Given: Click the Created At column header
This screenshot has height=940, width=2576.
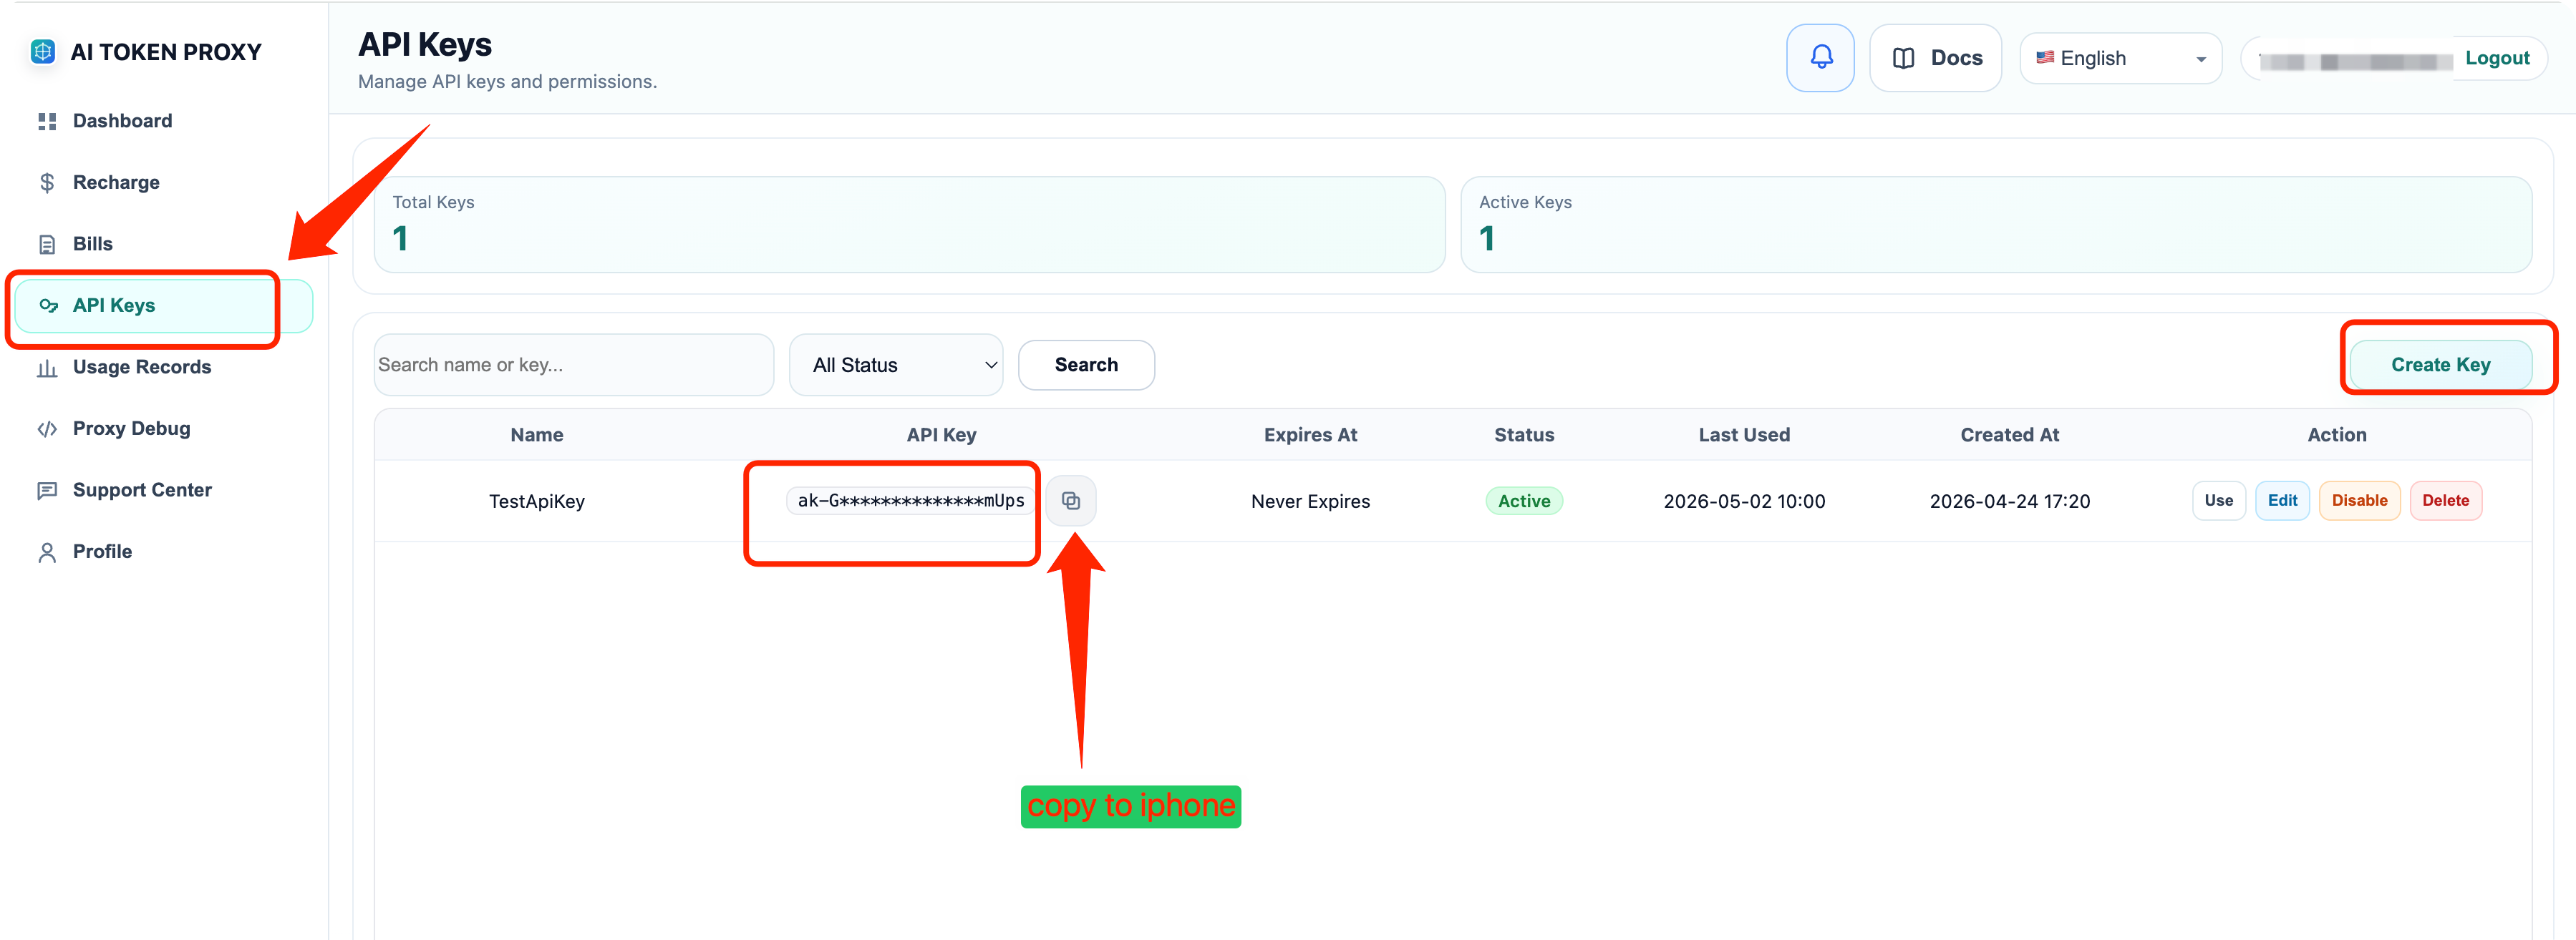Looking at the screenshot, I should (x=2009, y=436).
